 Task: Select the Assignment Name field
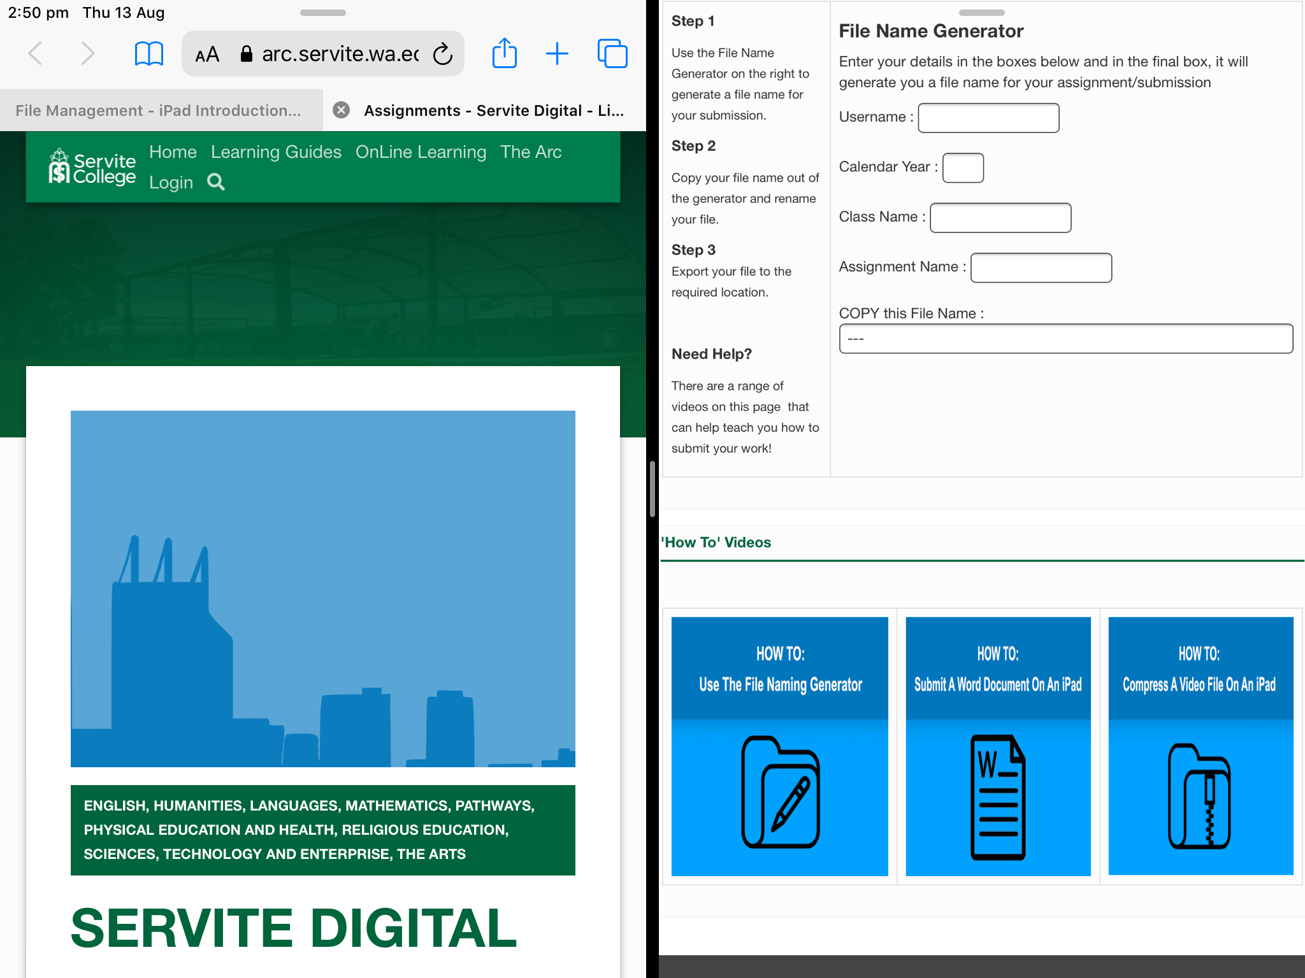(1041, 267)
